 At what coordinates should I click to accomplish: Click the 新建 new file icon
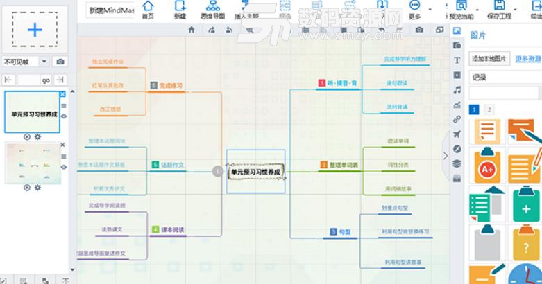(x=180, y=10)
